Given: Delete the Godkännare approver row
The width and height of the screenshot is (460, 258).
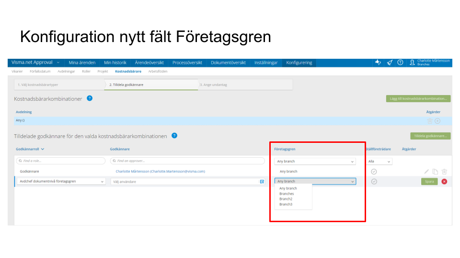Looking at the screenshot, I should click(444, 172).
